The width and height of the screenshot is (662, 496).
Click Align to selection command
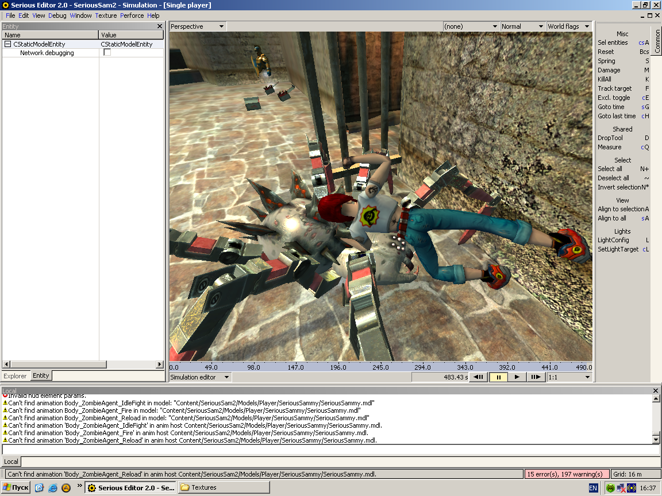[623, 209]
